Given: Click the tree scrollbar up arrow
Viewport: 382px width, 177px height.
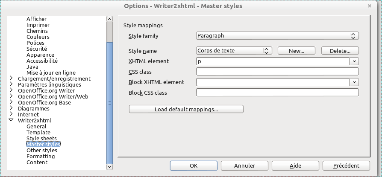Looking at the screenshot, I should click(110, 19).
